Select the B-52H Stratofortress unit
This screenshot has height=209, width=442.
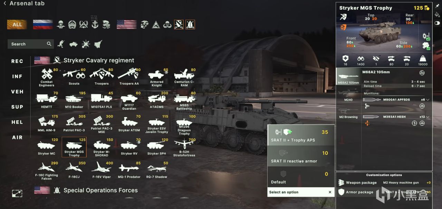(184, 147)
